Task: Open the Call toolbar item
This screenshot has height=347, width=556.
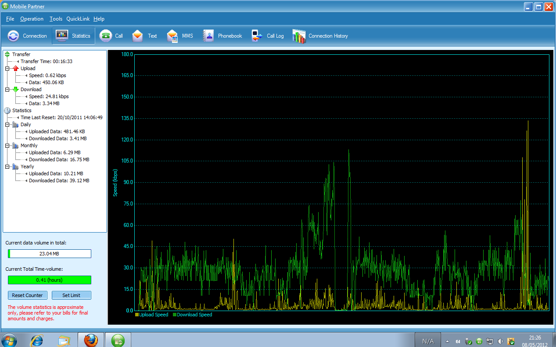Action: [x=111, y=36]
